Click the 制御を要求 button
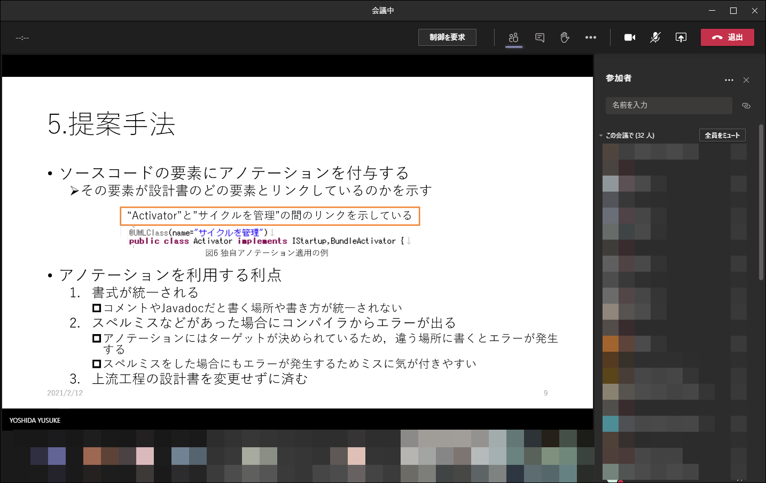 [447, 37]
